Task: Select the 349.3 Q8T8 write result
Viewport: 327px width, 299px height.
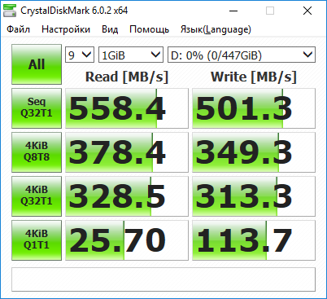Action: 254,152
